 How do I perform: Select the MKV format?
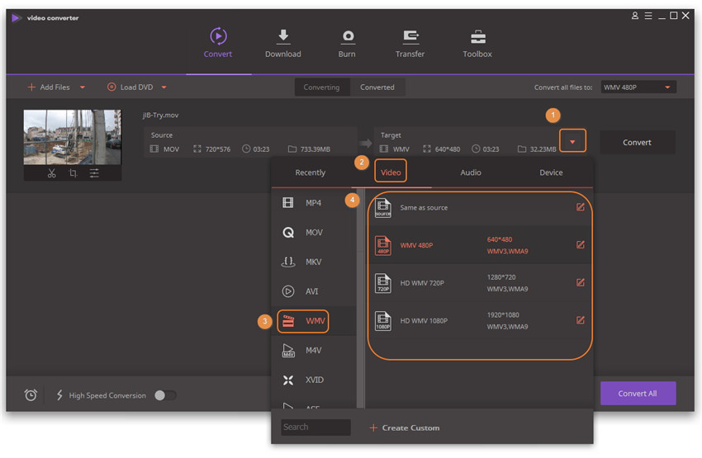313,262
